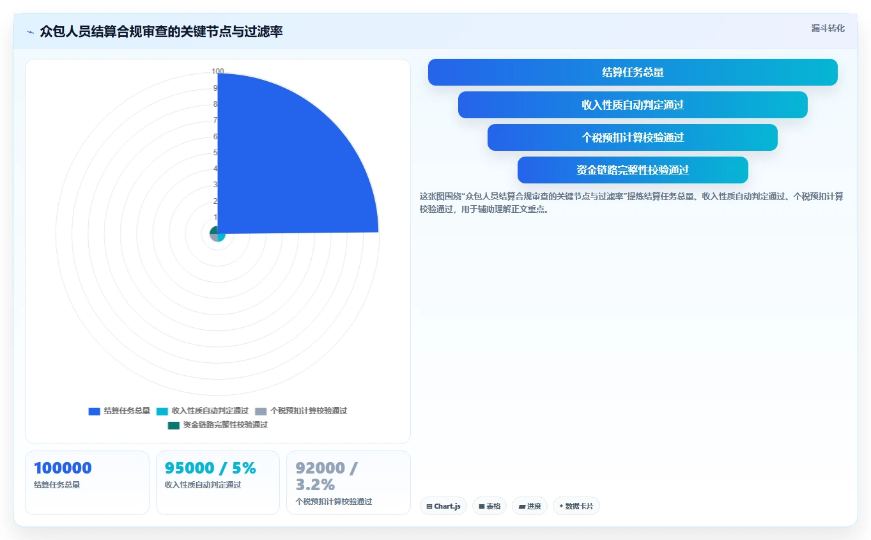
Task: Click the 100 axis label on chart
Action: [217, 72]
